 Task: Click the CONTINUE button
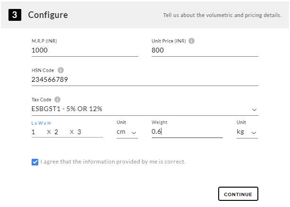pos(238,194)
